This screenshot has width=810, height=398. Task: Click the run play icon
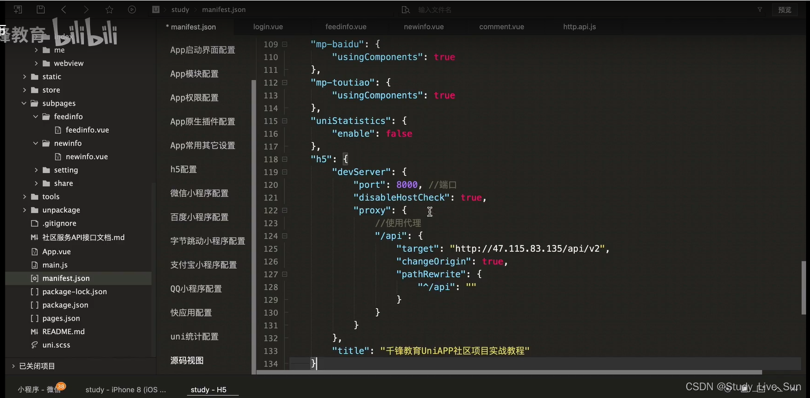[x=132, y=9]
